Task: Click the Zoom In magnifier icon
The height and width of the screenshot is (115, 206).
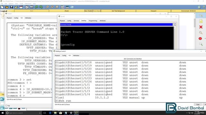Action: (47, 7)
